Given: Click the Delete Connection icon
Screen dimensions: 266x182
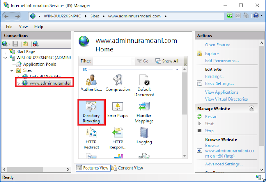Looking at the screenshot, I should coord(36,44).
